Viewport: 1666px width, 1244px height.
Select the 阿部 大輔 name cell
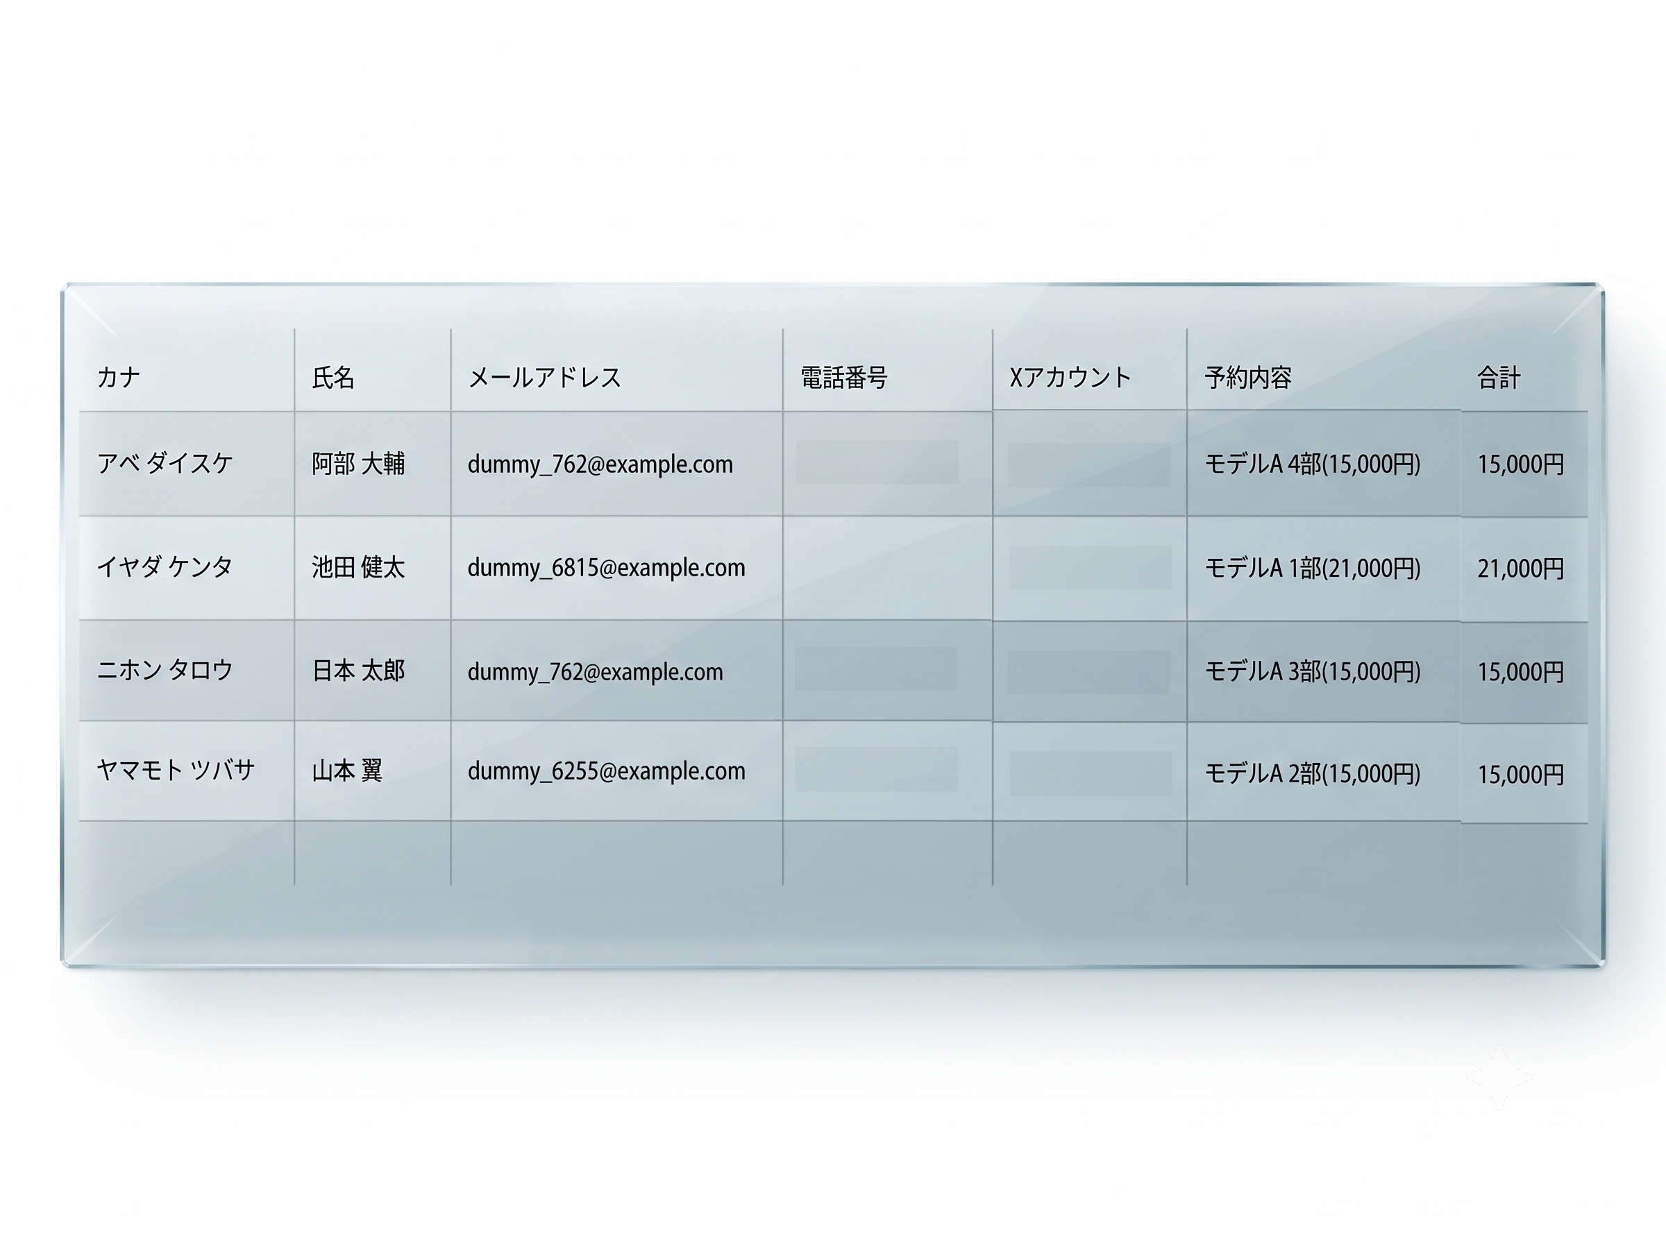373,464
